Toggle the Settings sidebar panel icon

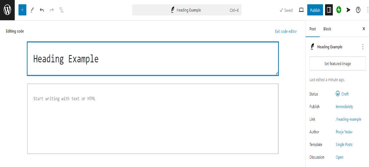pyautogui.click(x=329, y=10)
